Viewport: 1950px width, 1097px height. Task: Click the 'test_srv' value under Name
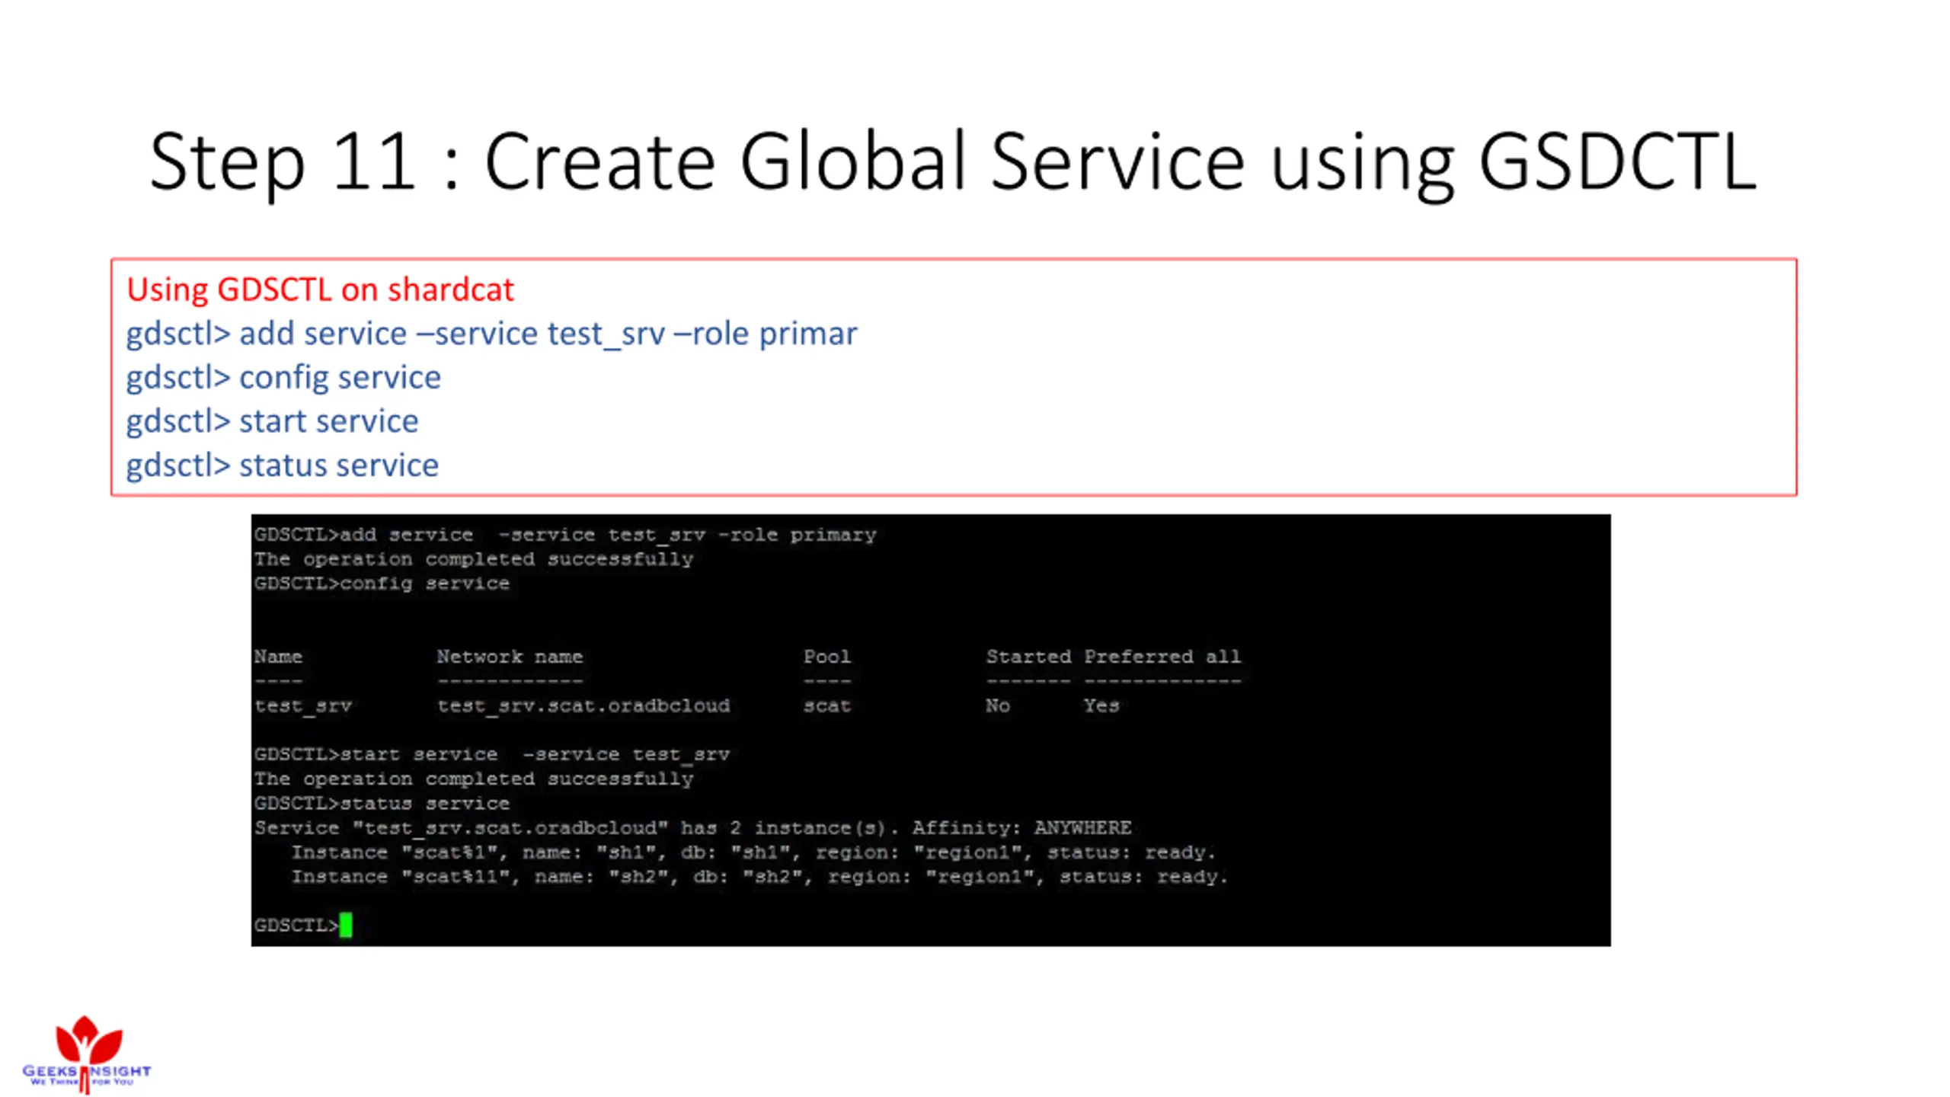pyautogui.click(x=303, y=706)
